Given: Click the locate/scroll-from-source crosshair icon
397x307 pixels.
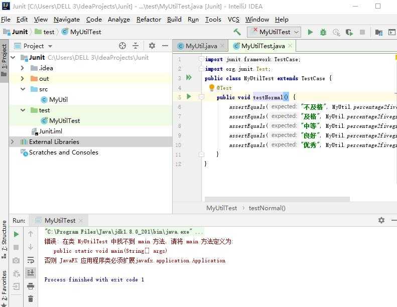Looking at the screenshot, I should click(x=122, y=46).
